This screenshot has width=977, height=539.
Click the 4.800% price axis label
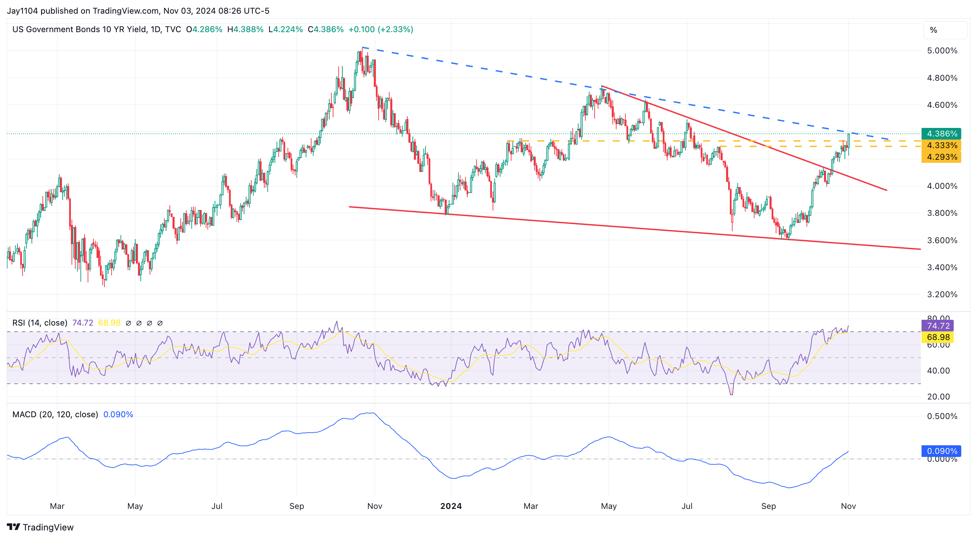tap(942, 78)
